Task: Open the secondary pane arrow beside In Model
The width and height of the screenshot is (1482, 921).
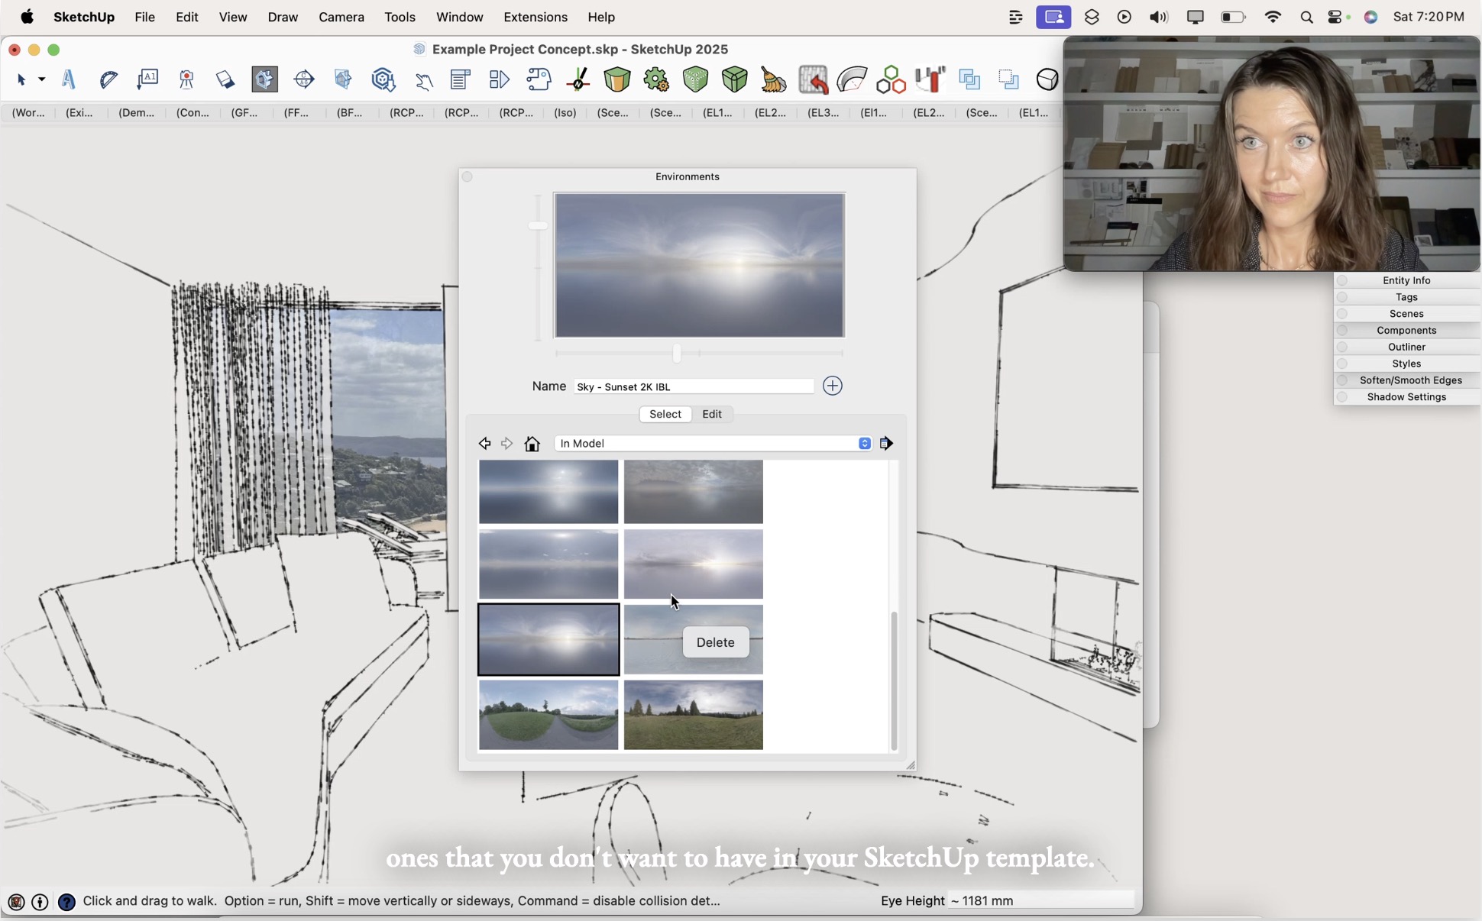Action: click(x=886, y=443)
